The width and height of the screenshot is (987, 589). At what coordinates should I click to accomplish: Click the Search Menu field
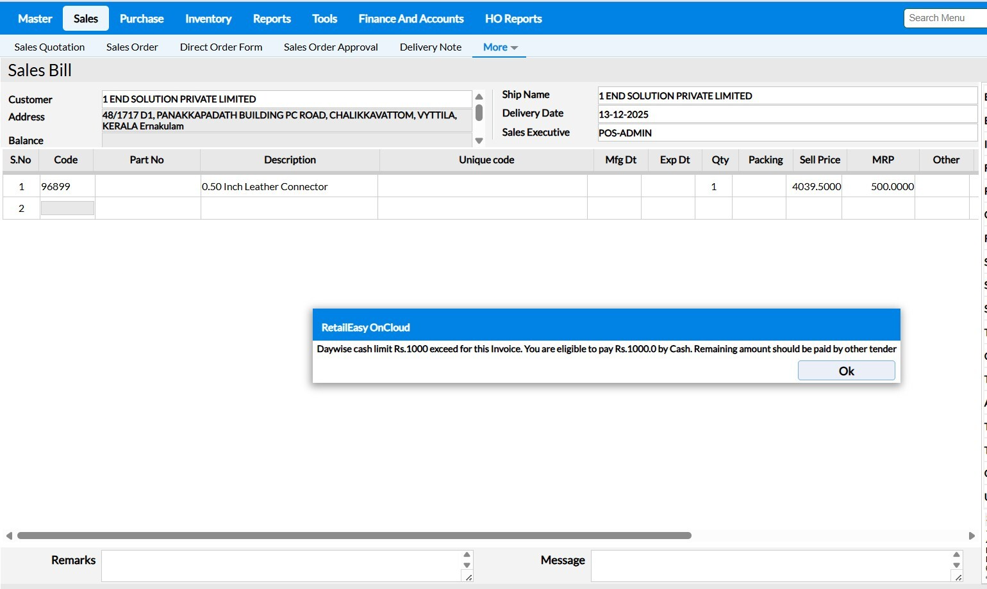tap(945, 18)
